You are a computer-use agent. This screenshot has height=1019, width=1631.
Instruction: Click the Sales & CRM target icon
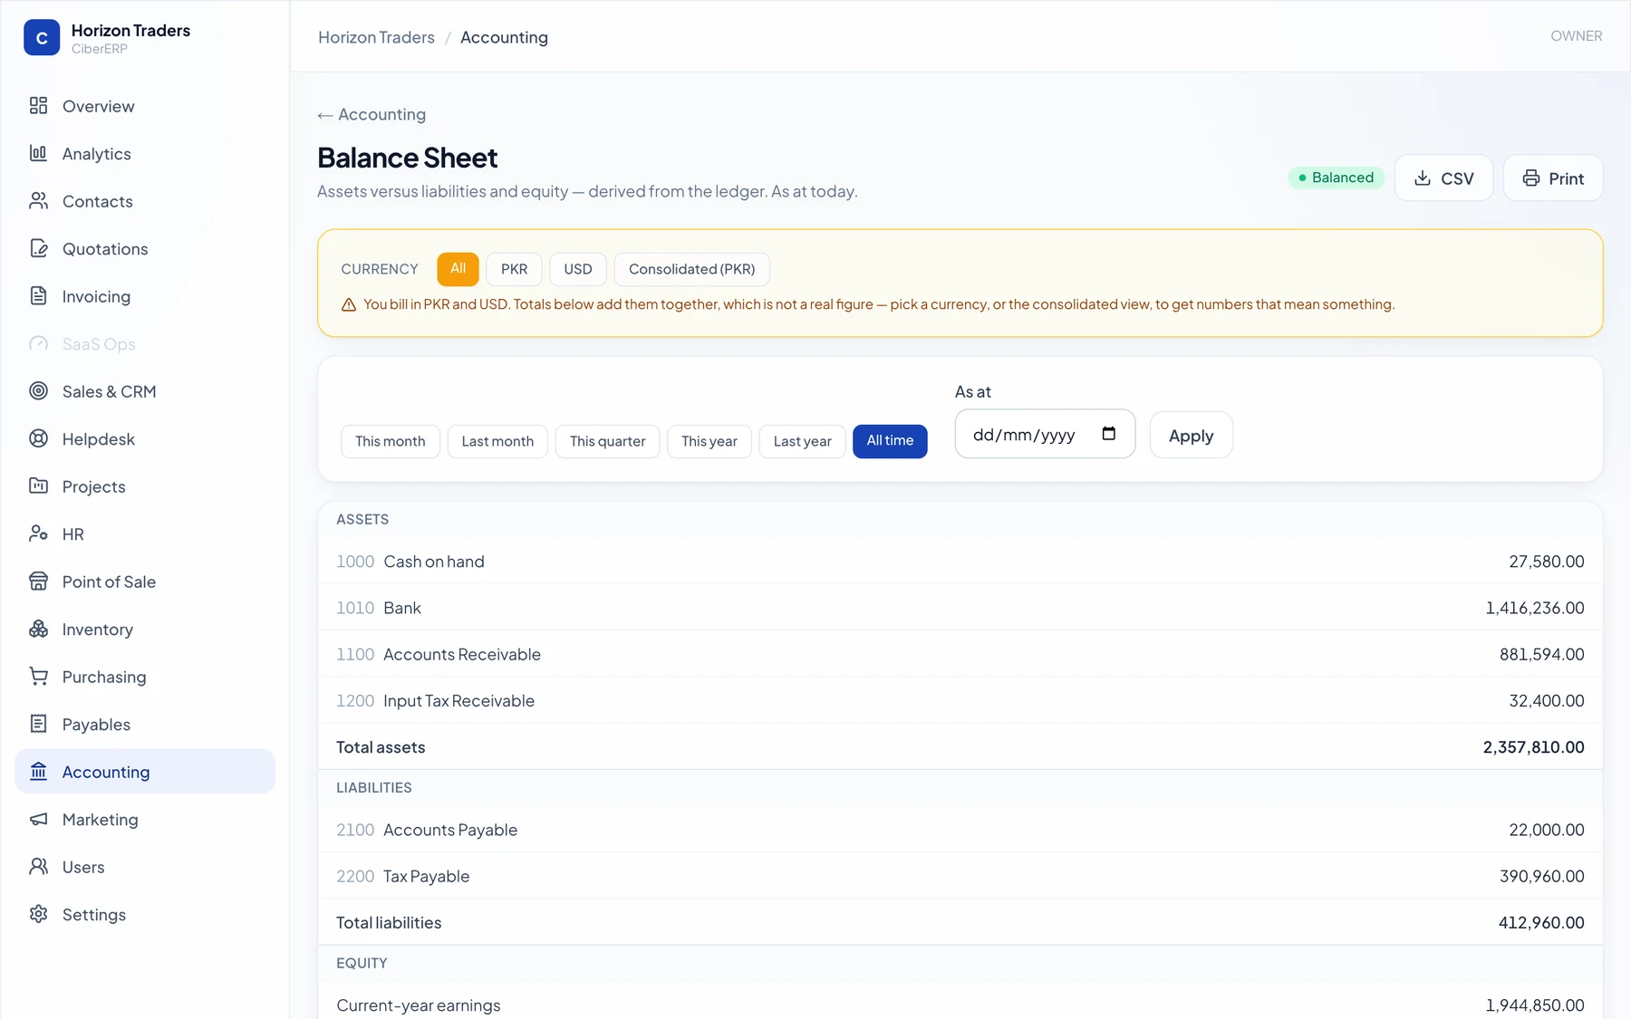tap(38, 391)
